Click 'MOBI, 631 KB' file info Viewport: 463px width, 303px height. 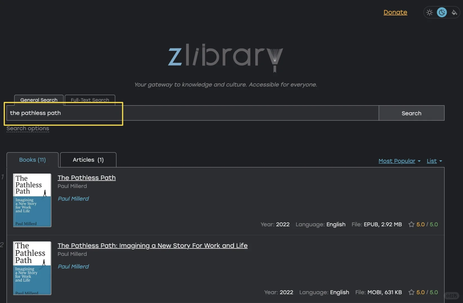(385, 292)
